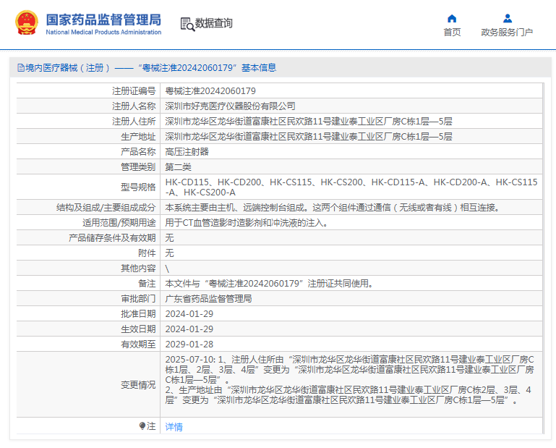Click the national emblem logo
Image resolution: width=556 pixels, height=448 pixels.
pos(26,22)
